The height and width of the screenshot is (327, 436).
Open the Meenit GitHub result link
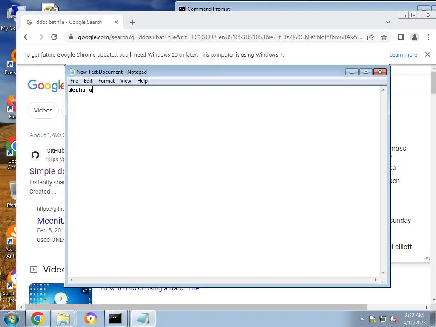(x=50, y=221)
